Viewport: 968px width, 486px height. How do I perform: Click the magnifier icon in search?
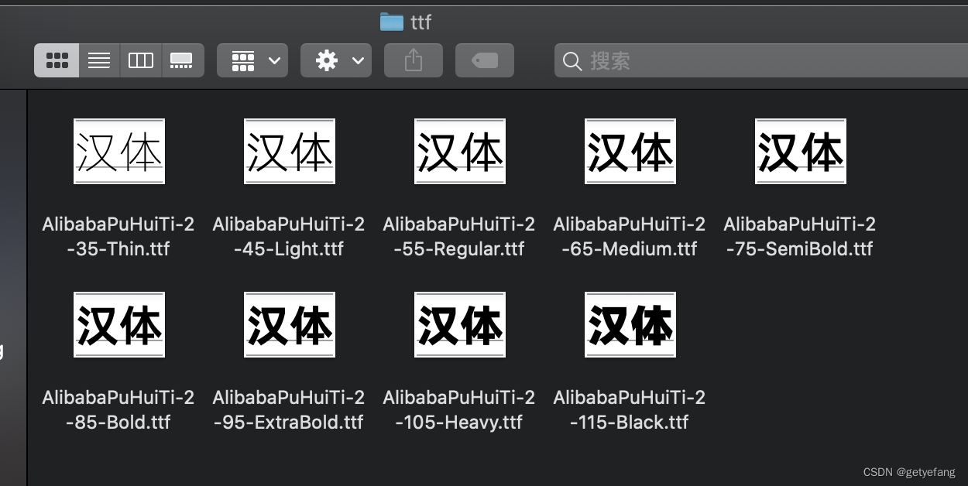click(x=572, y=61)
